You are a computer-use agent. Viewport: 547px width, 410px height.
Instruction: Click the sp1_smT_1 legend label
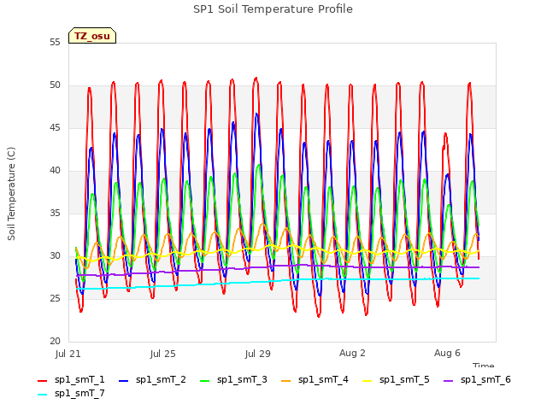pyautogui.click(x=79, y=380)
